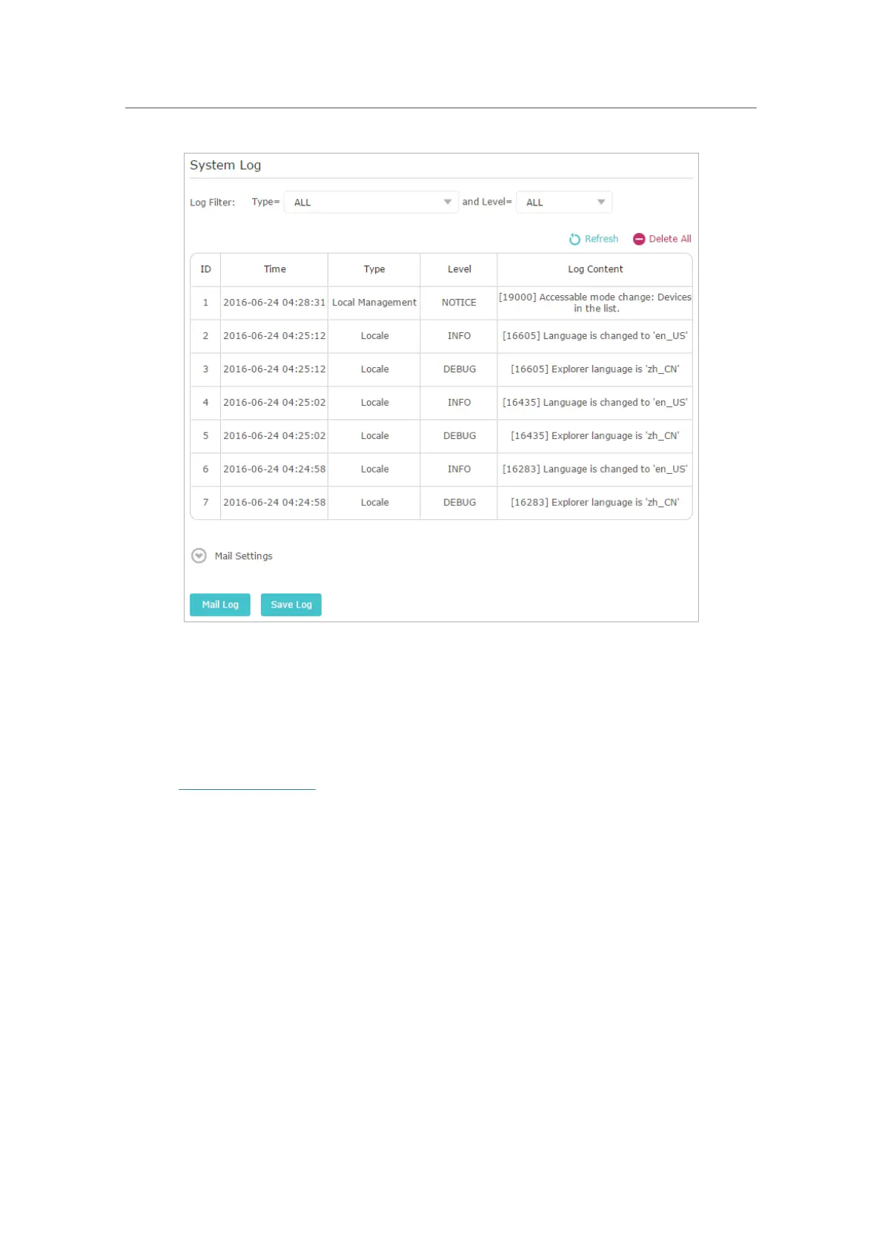Click the Log Filter label

click(x=212, y=202)
